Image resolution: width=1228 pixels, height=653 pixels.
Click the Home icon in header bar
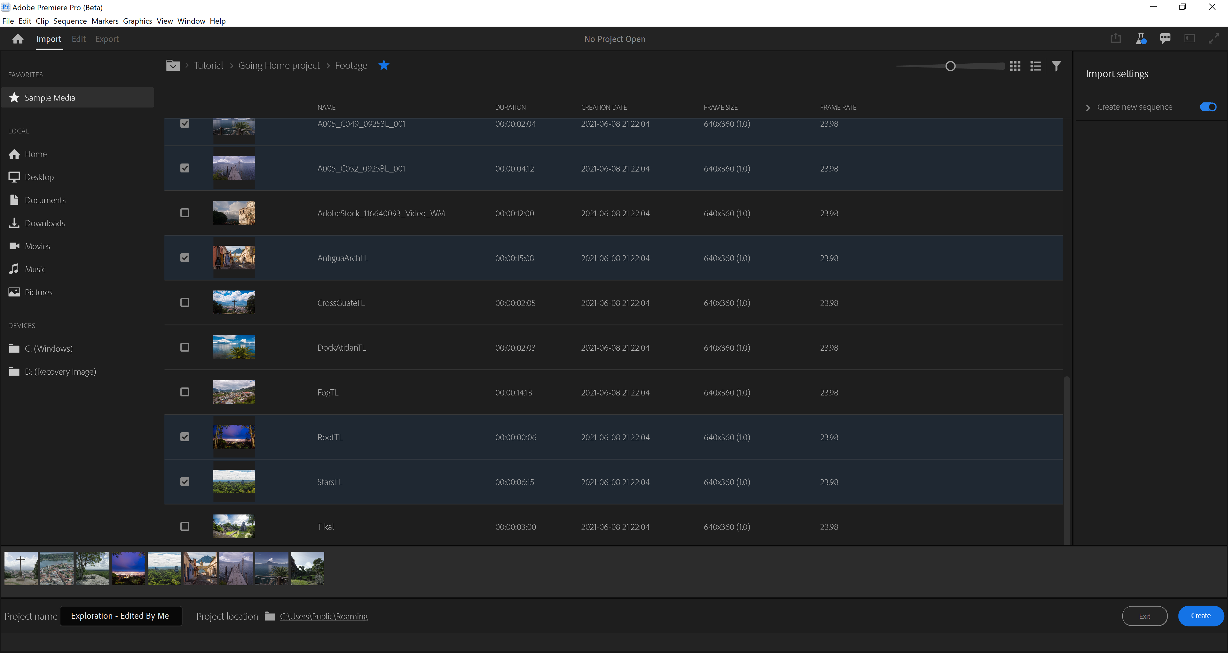18,39
